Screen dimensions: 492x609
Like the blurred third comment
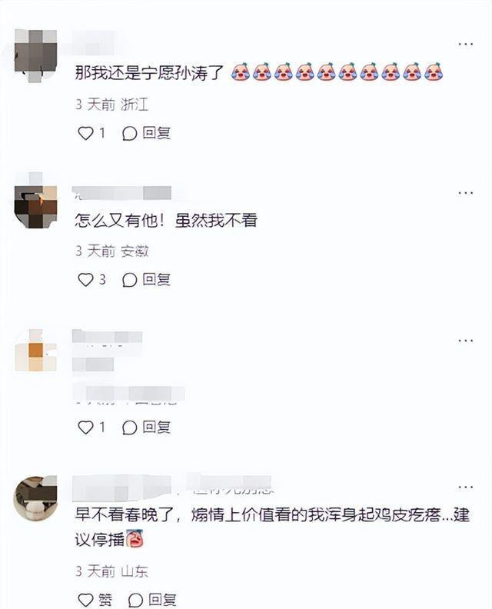coord(85,428)
